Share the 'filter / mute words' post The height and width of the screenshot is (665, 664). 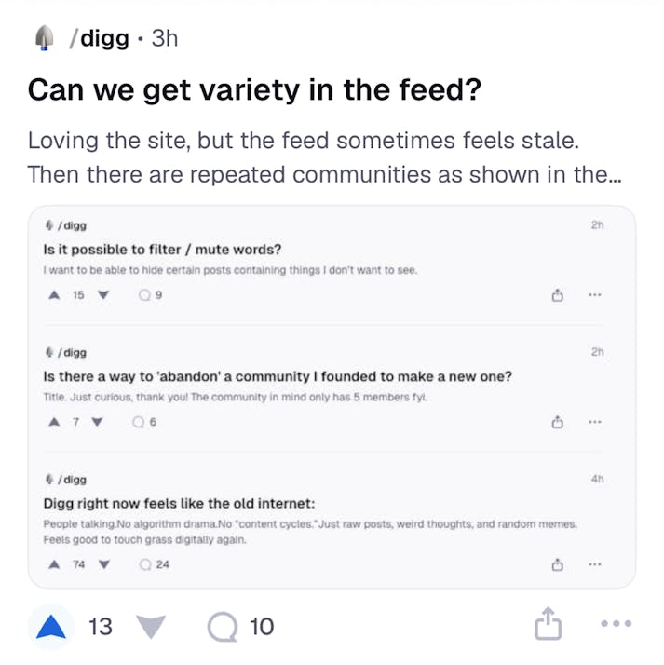pyautogui.click(x=558, y=296)
